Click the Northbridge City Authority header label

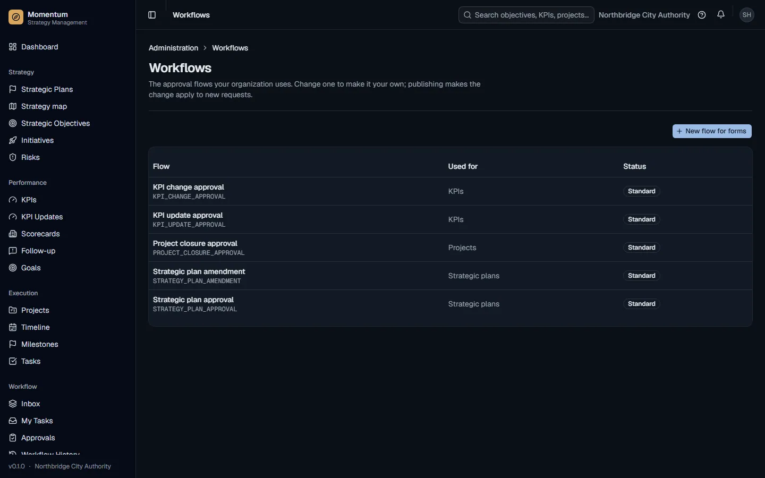point(644,15)
